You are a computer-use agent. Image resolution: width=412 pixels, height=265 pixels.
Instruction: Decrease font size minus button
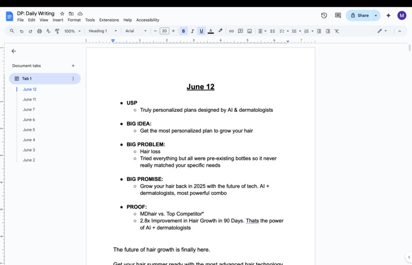(x=155, y=31)
